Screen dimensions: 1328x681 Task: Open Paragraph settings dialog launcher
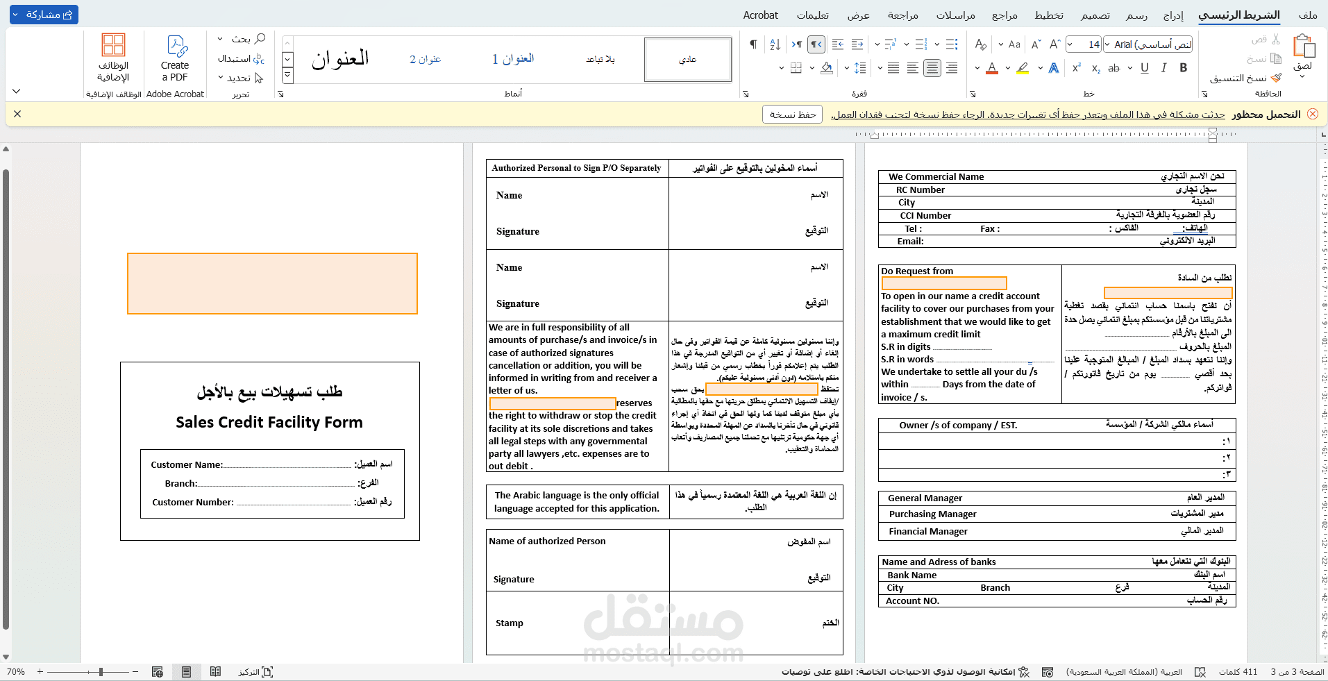(x=745, y=94)
